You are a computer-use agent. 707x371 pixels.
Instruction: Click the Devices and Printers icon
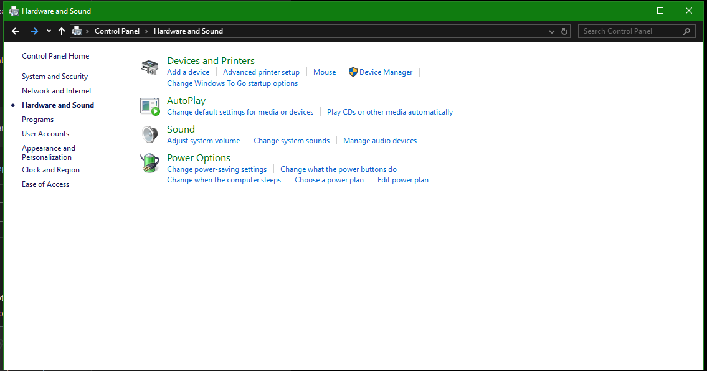[x=149, y=67]
